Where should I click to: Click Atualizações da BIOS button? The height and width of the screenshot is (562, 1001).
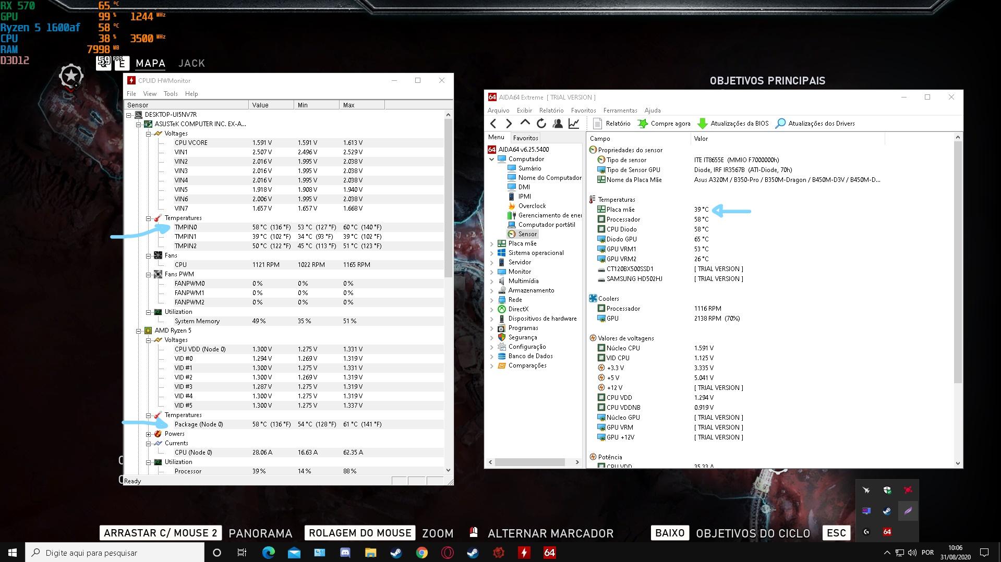tap(733, 124)
